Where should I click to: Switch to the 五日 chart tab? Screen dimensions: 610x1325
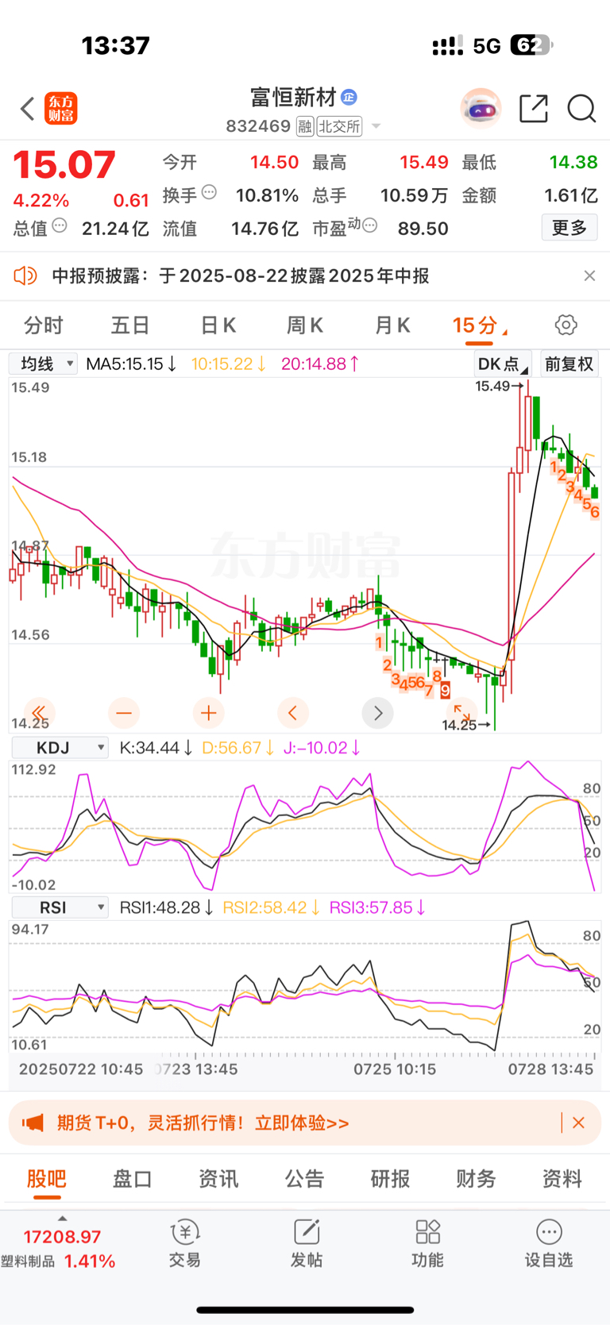click(130, 325)
